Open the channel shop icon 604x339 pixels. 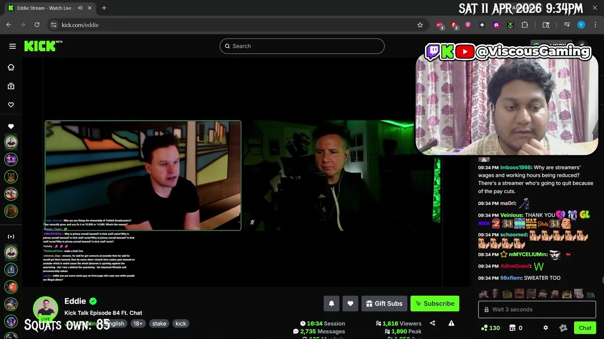point(512,328)
